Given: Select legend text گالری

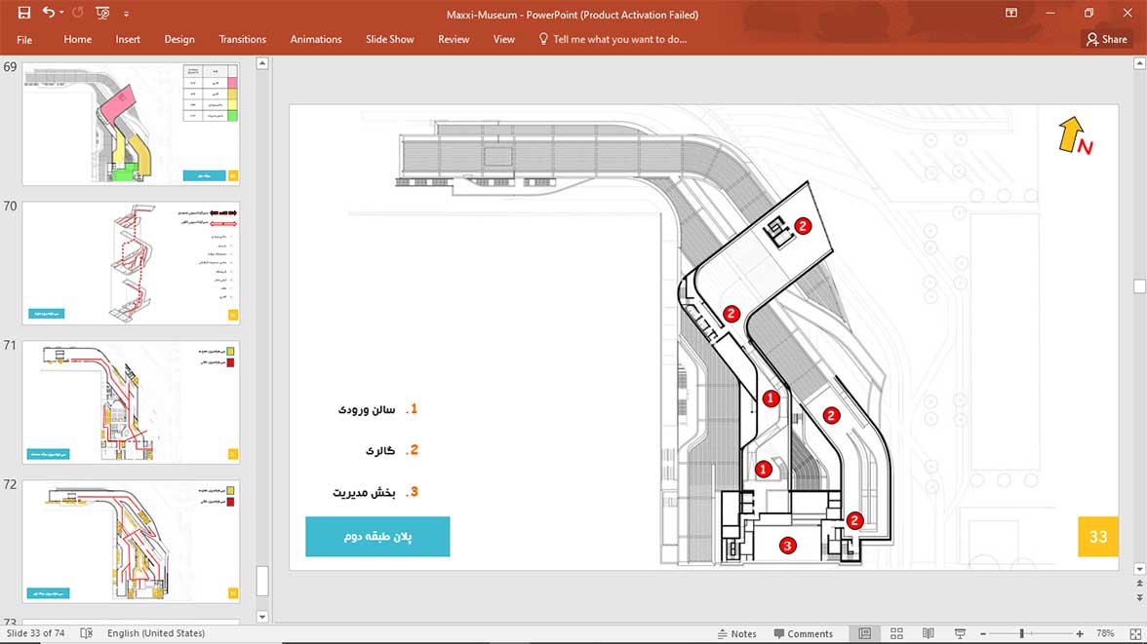Looking at the screenshot, I should pyautogui.click(x=380, y=450).
